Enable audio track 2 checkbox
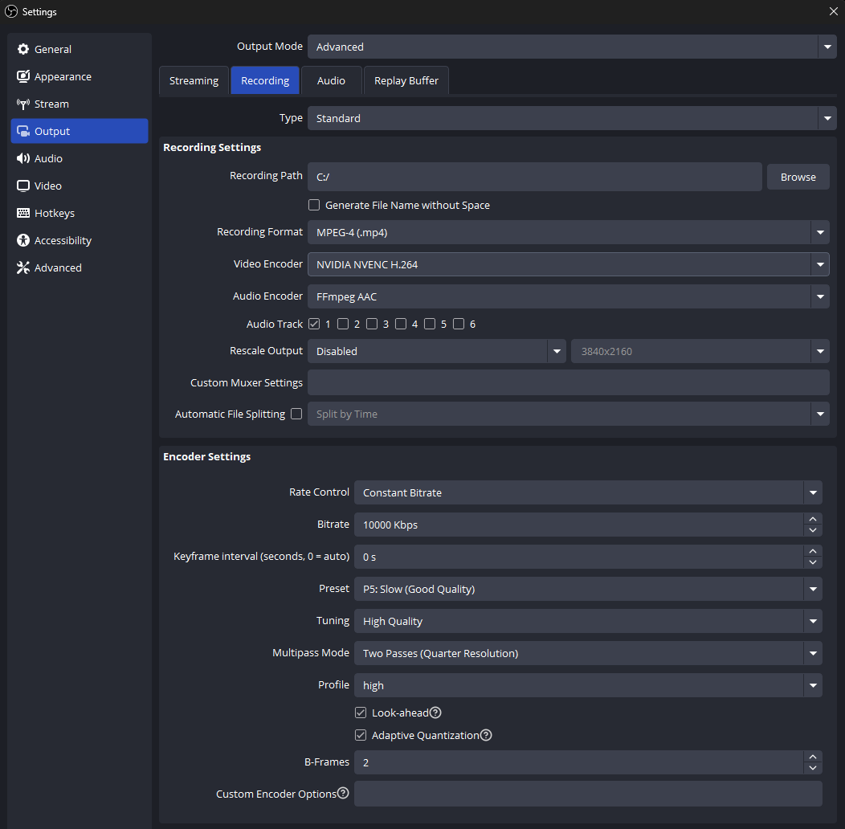The image size is (845, 829). [343, 324]
